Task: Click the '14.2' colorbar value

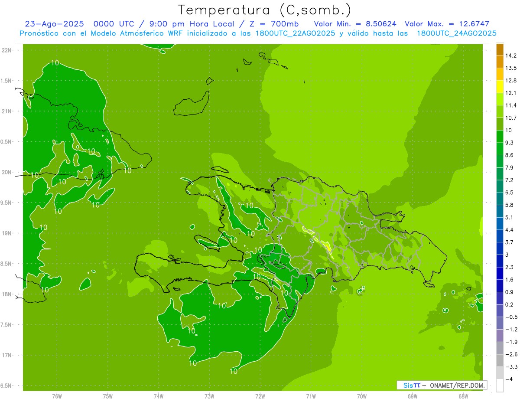Action: tap(511, 56)
